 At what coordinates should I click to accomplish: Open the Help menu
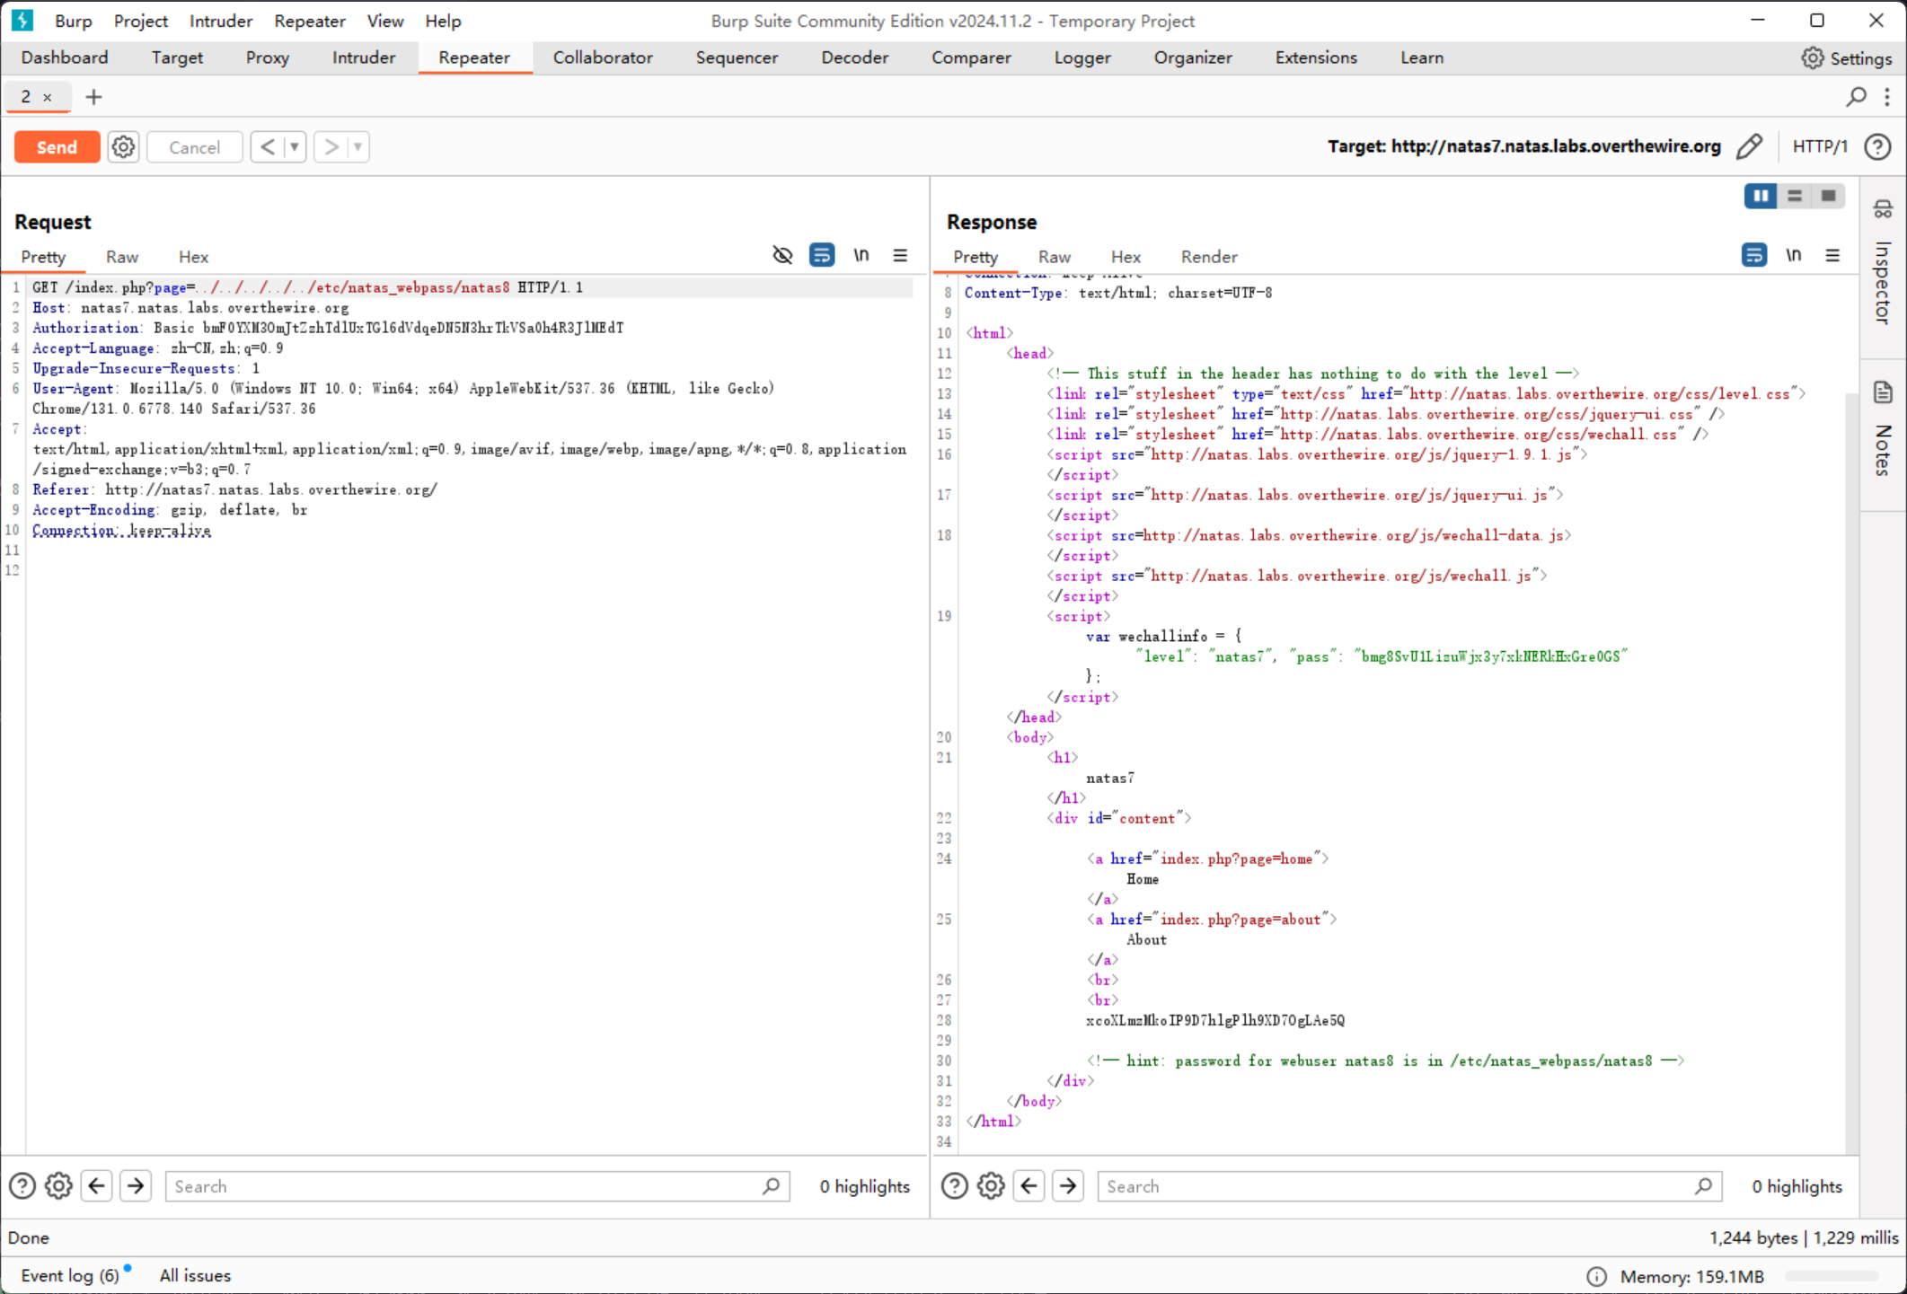[443, 21]
